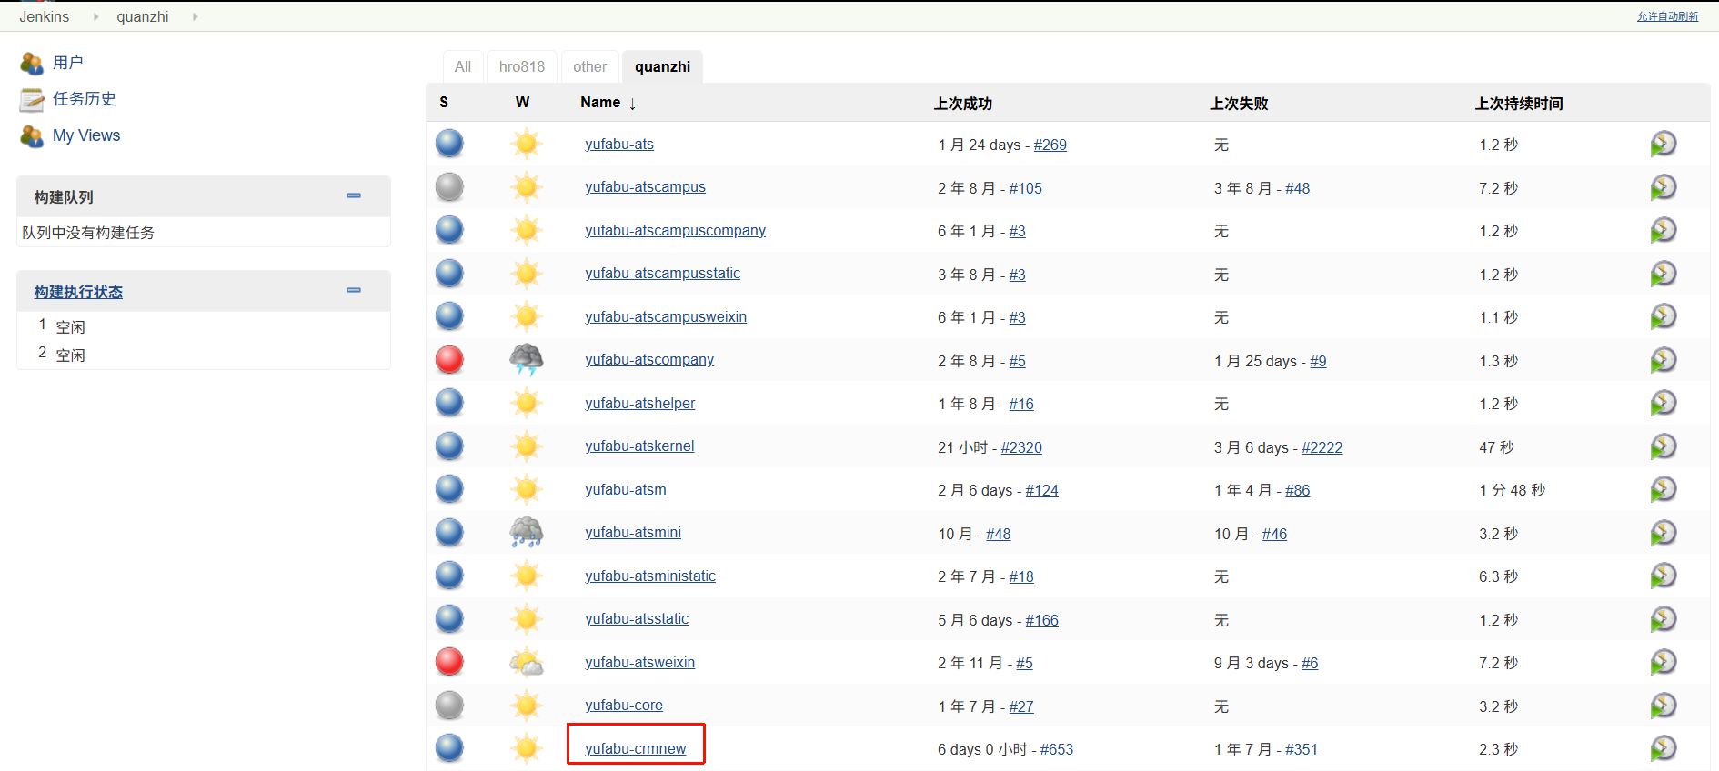Collapse the 构建队列 panel
The width and height of the screenshot is (1719, 771).
[354, 195]
